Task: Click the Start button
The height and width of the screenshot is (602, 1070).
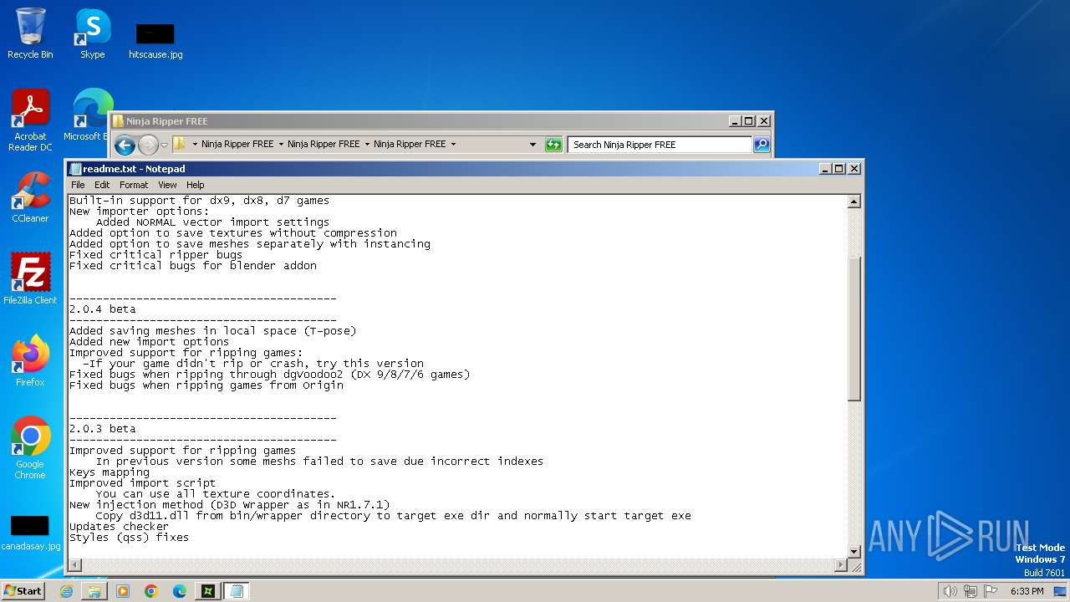Action: tap(23, 591)
